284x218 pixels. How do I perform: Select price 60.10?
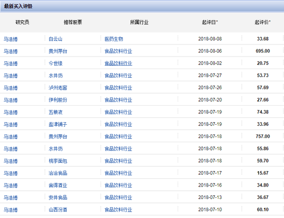(x=263, y=210)
